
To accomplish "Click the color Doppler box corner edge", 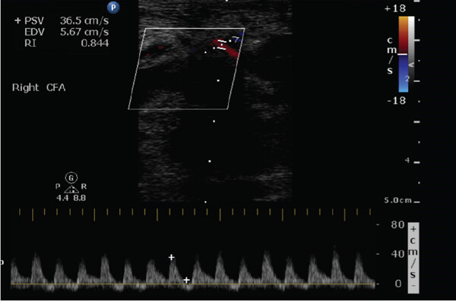I will coord(145,29).
